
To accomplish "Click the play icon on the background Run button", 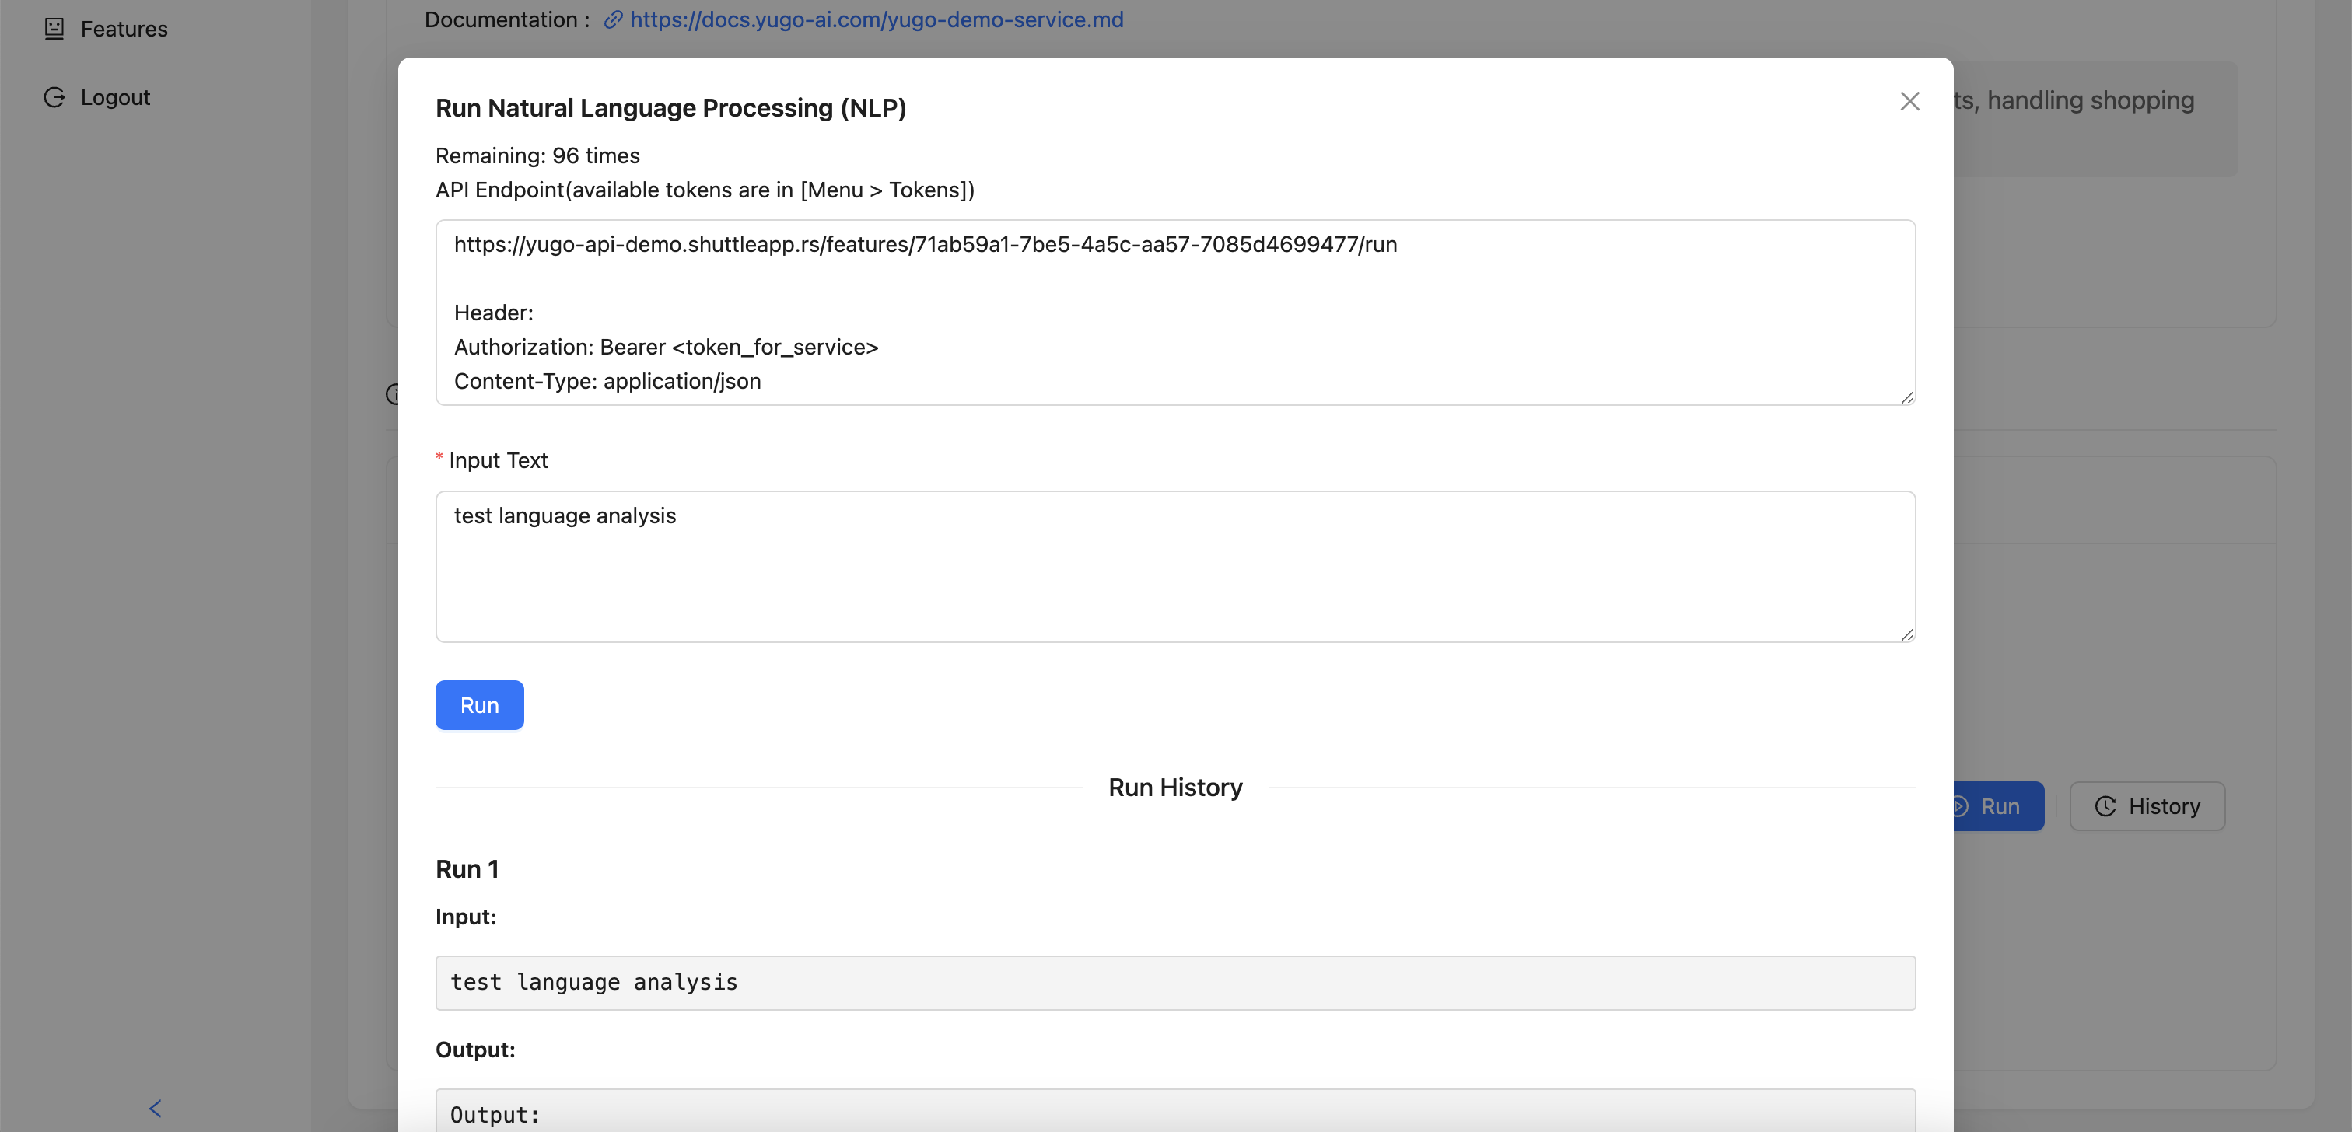I will pyautogui.click(x=1959, y=806).
